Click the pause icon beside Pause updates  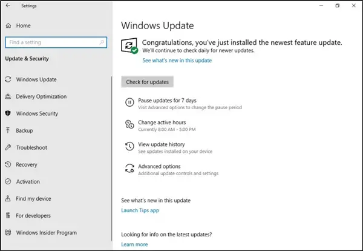129,102
